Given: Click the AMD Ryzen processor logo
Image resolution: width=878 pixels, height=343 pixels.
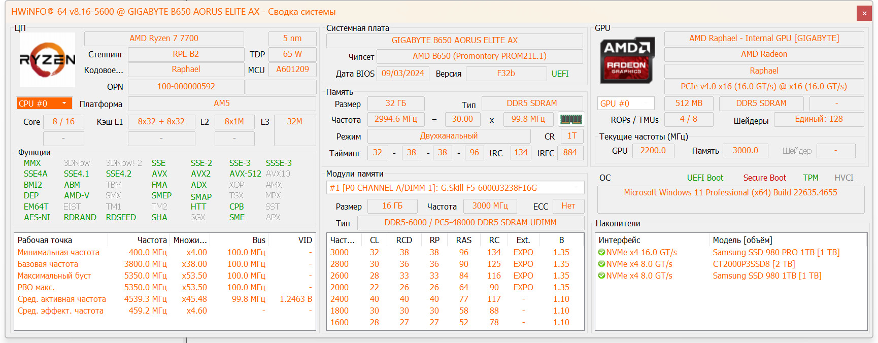Looking at the screenshot, I should (x=47, y=60).
